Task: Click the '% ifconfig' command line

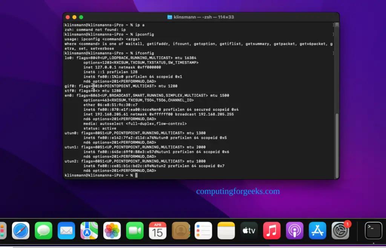Action: [x=109, y=53]
